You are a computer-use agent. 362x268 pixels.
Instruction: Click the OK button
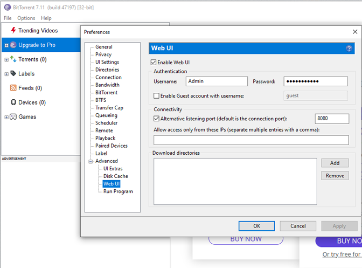click(256, 226)
